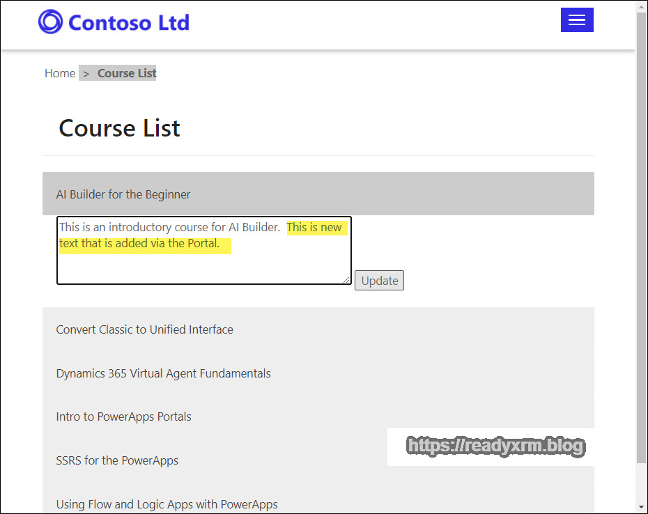This screenshot has height=514, width=648.
Task: Expand Convert Classic to Unified Interface
Action: coord(144,329)
